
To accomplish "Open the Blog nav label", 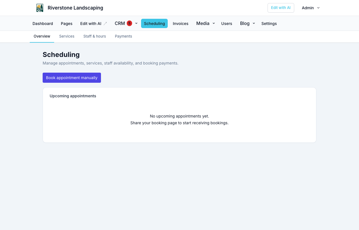I will pyautogui.click(x=245, y=23).
